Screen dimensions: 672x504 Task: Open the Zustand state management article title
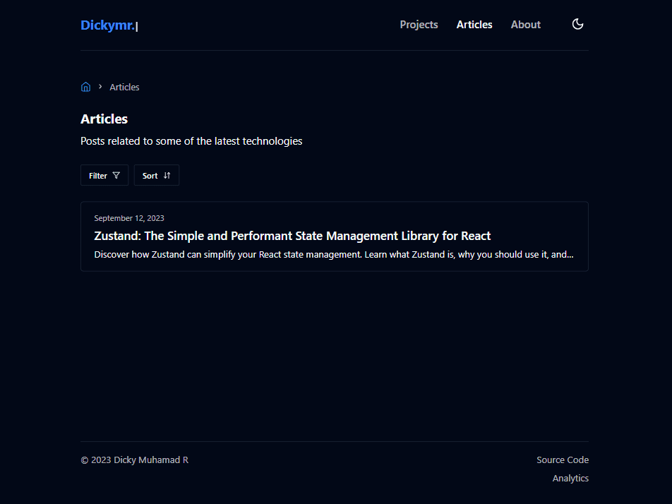292,236
